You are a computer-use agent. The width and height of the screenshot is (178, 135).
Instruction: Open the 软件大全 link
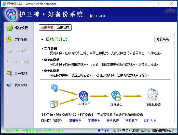150,121
